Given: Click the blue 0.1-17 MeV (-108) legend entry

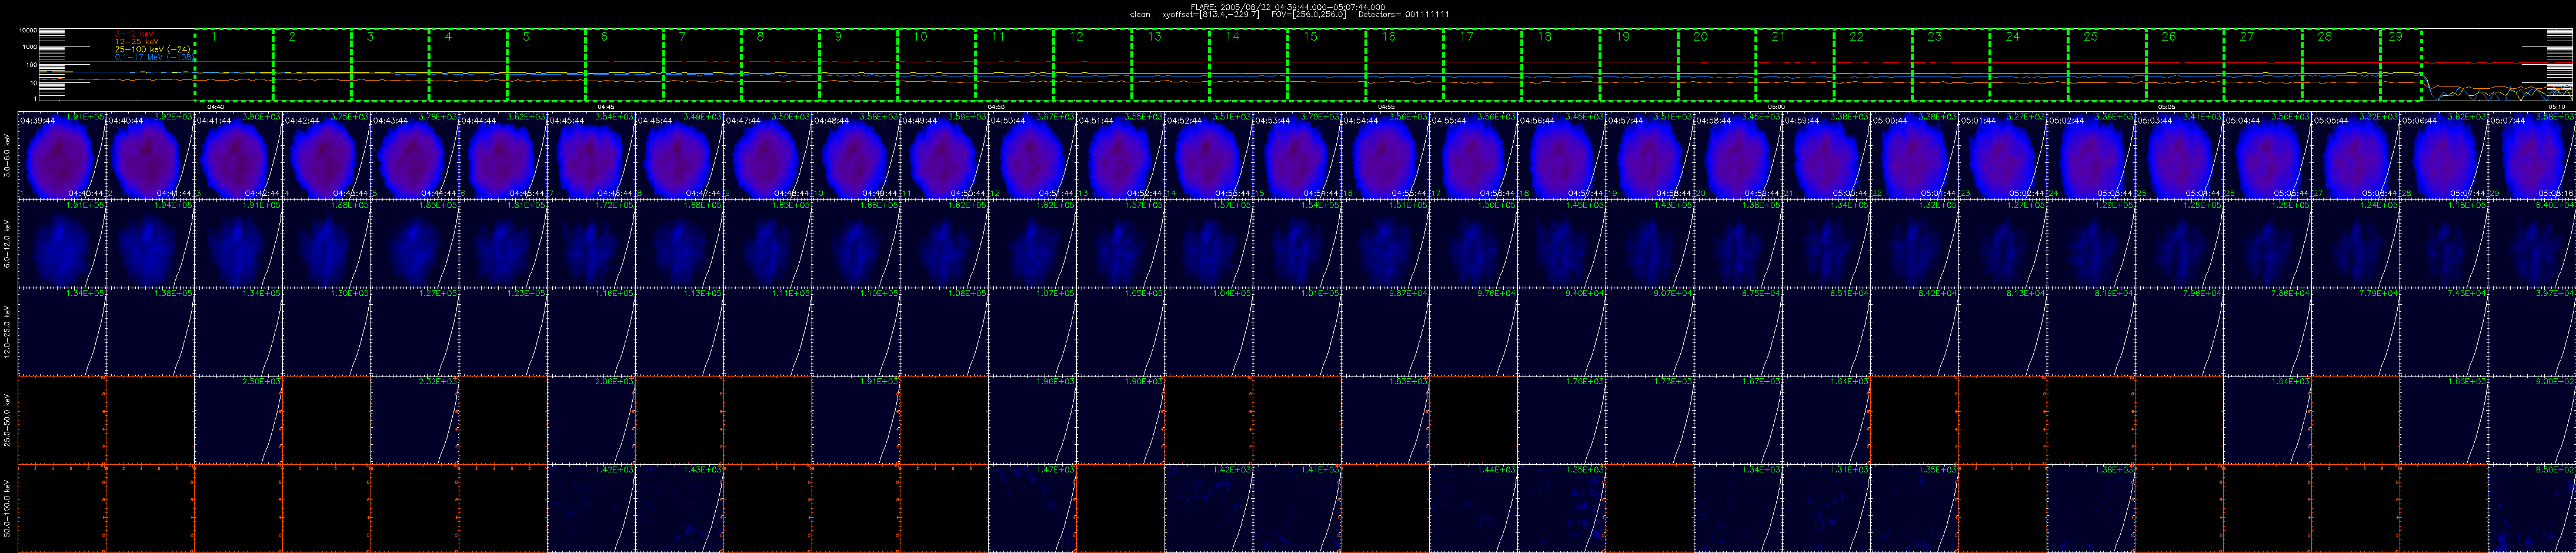Looking at the screenshot, I should [x=154, y=57].
